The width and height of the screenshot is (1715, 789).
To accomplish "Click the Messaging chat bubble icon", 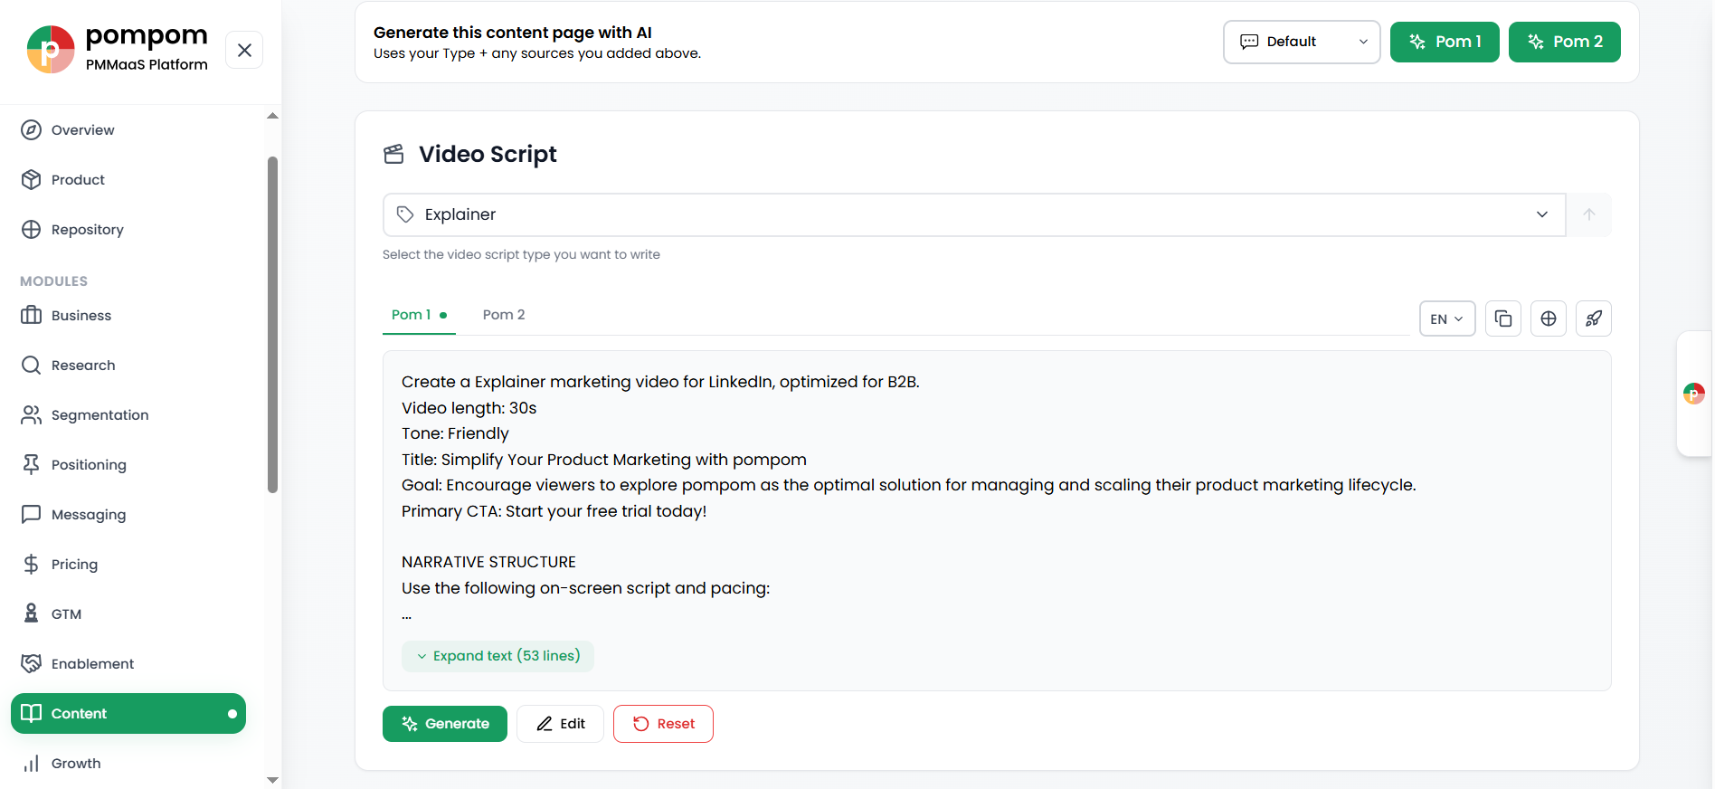I will coord(31,514).
